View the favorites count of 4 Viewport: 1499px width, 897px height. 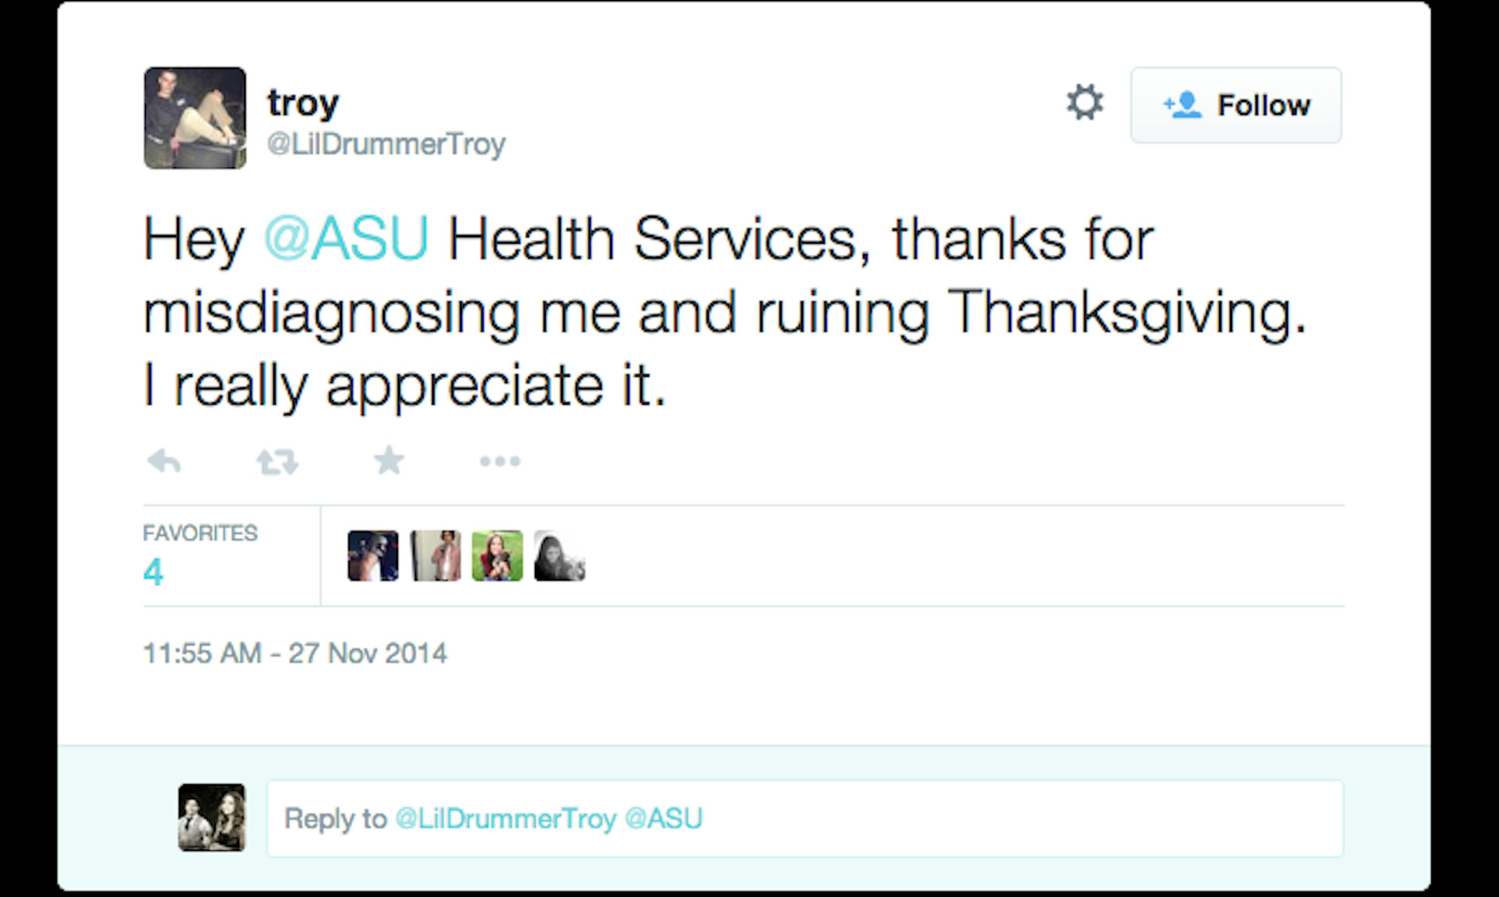click(x=153, y=572)
